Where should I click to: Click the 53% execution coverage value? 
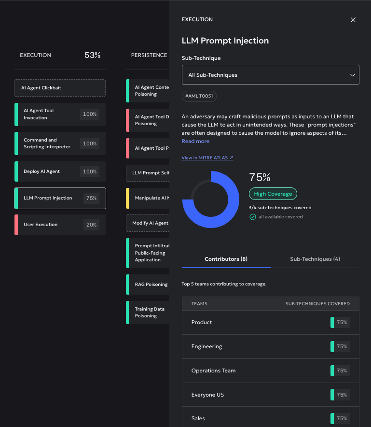93,55
